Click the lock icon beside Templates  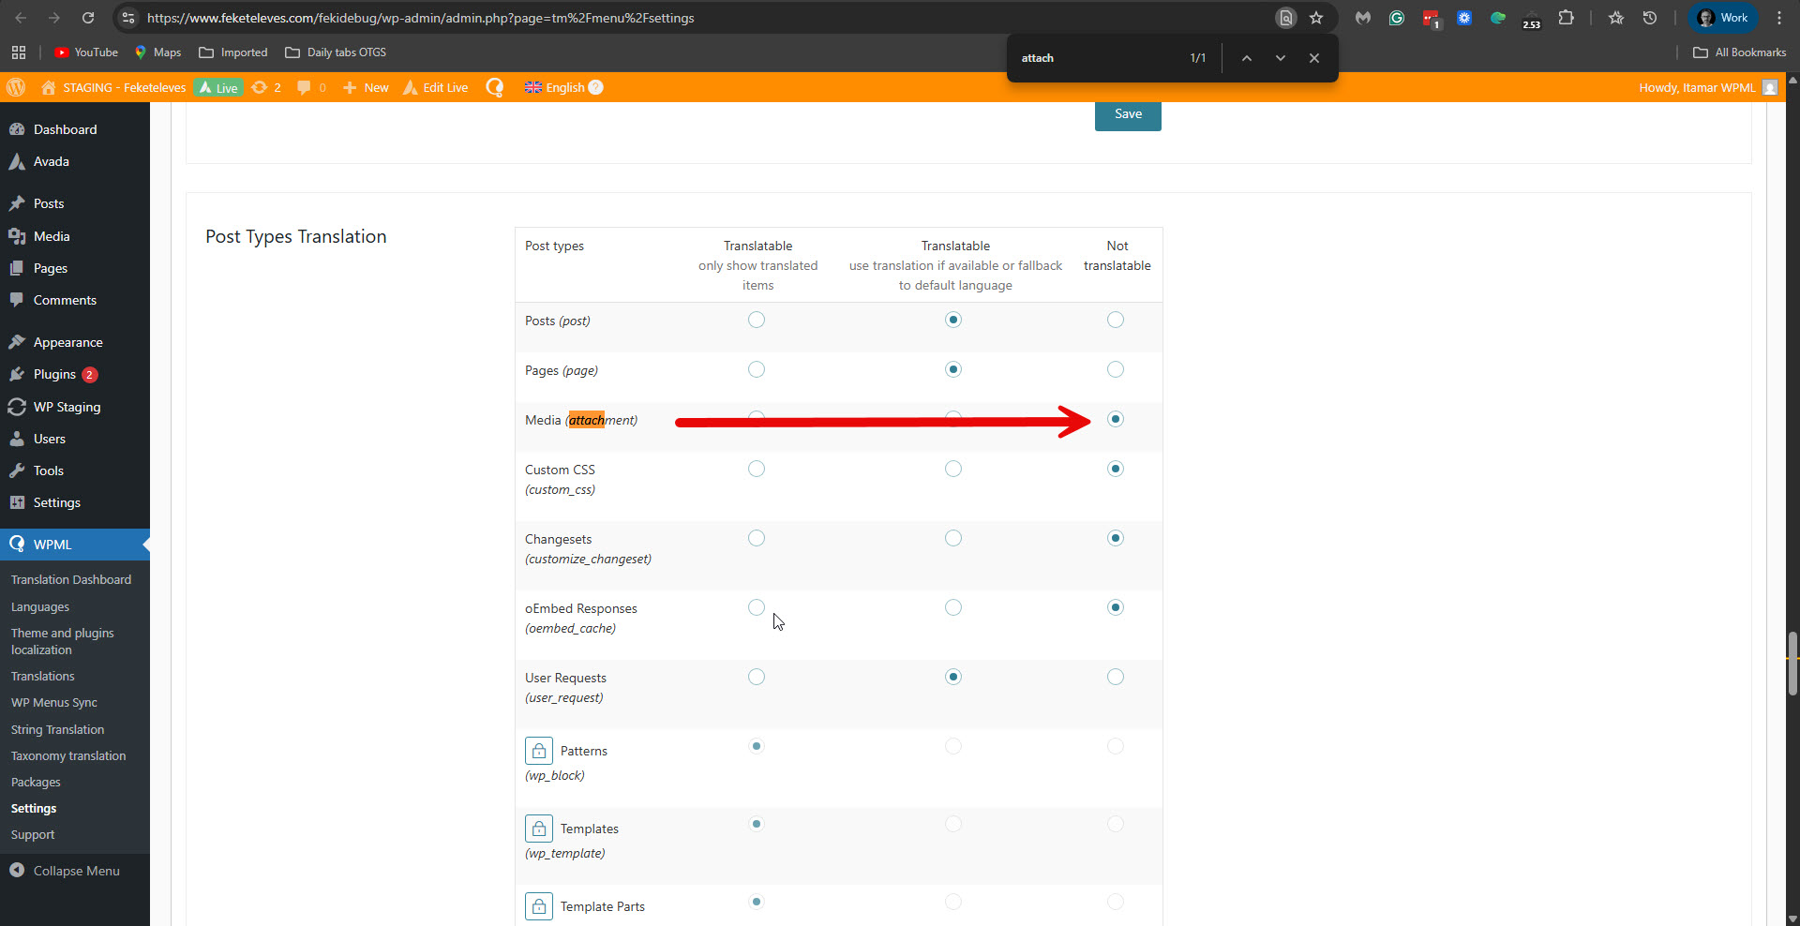(x=539, y=829)
